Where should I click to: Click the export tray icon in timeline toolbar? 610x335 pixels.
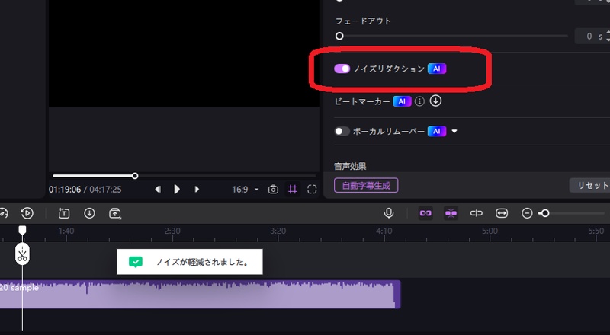point(115,213)
